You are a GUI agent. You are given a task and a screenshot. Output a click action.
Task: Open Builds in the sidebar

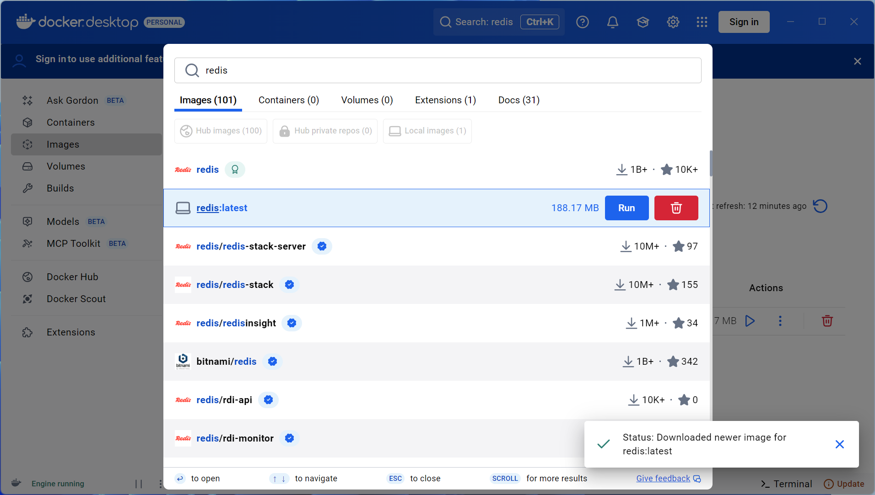click(x=86, y=188)
